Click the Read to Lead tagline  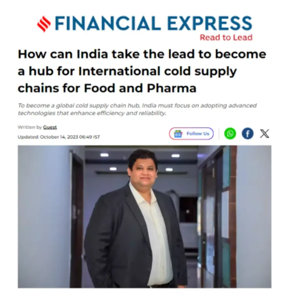pyautogui.click(x=226, y=37)
